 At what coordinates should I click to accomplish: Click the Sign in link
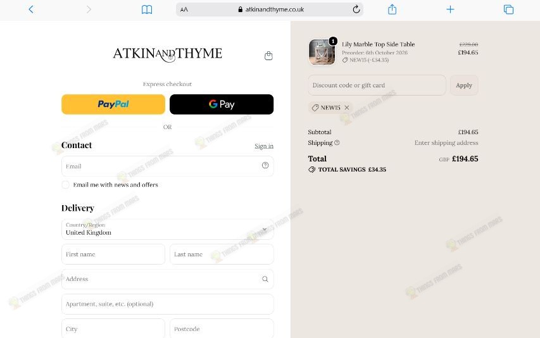pyautogui.click(x=264, y=146)
